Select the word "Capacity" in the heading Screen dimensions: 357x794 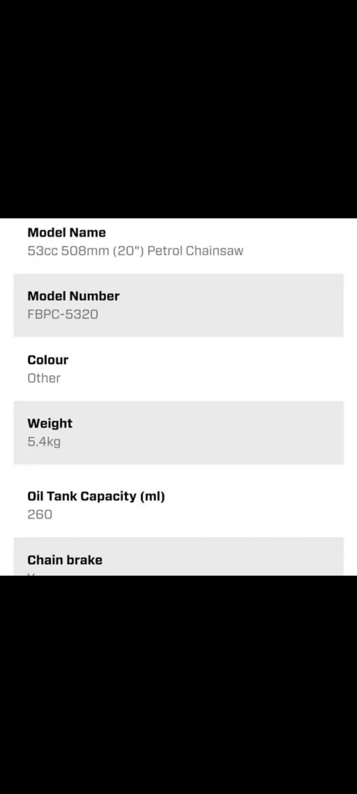[108, 496]
